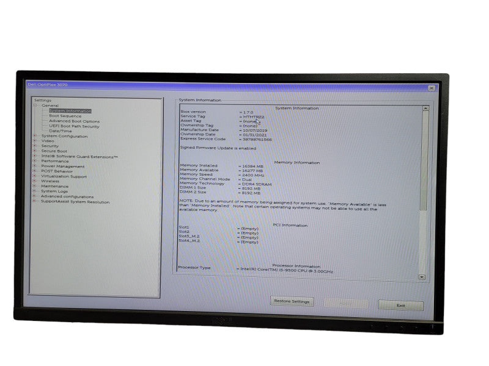This screenshot has width=489, height=366.
Task: Click the scrollbar up arrow
Action: tap(425, 109)
